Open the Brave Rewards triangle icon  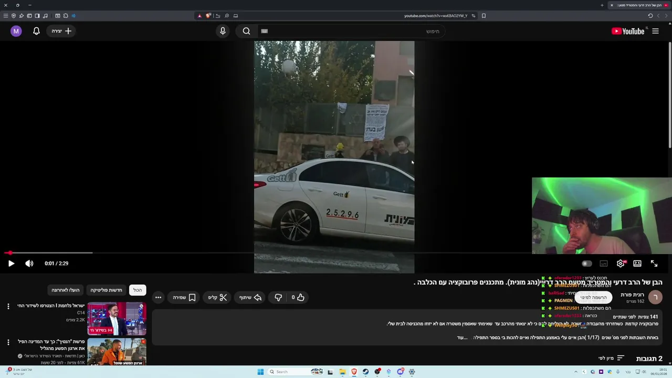(199, 16)
